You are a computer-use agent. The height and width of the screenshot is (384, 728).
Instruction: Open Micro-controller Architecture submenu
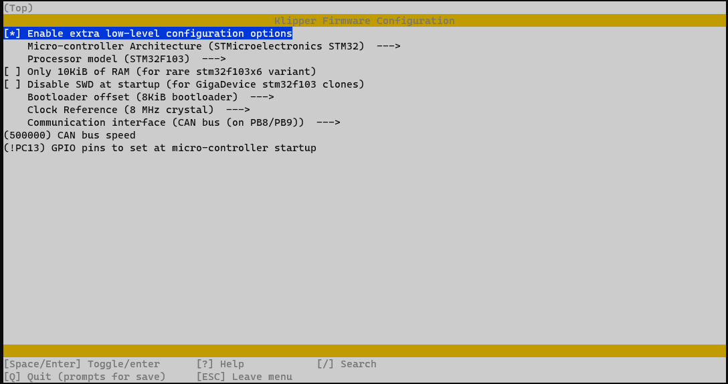point(213,46)
